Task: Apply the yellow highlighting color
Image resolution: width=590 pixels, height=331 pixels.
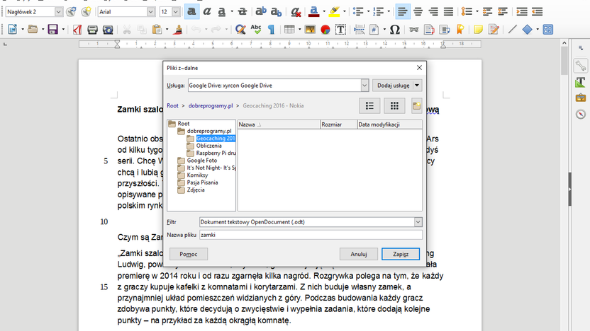Action: coord(334,11)
